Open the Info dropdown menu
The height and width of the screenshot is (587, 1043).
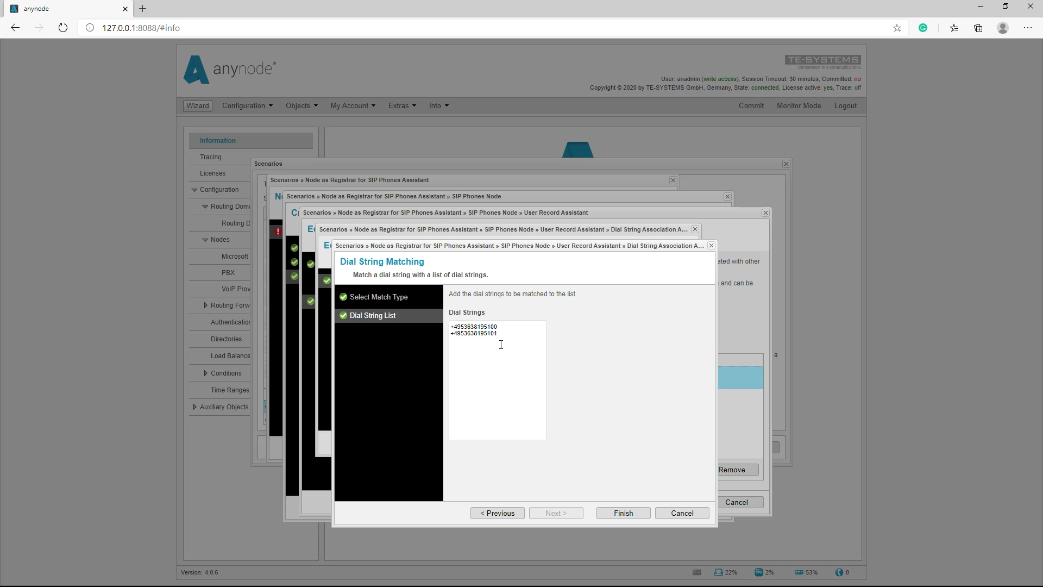439,106
